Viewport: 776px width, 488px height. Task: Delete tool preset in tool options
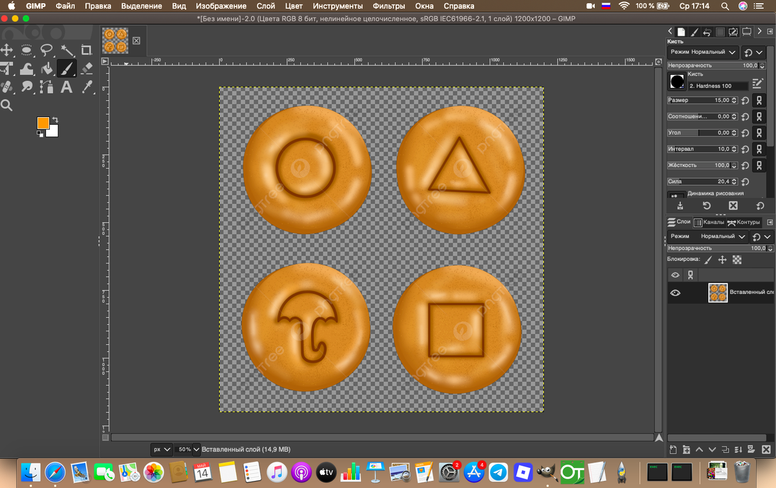pyautogui.click(x=733, y=206)
